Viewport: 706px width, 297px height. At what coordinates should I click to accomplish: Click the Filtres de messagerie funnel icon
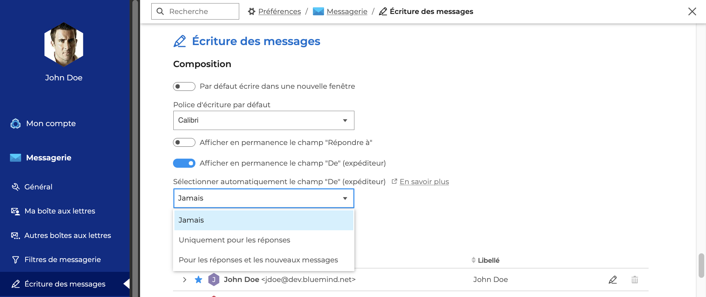(x=15, y=260)
